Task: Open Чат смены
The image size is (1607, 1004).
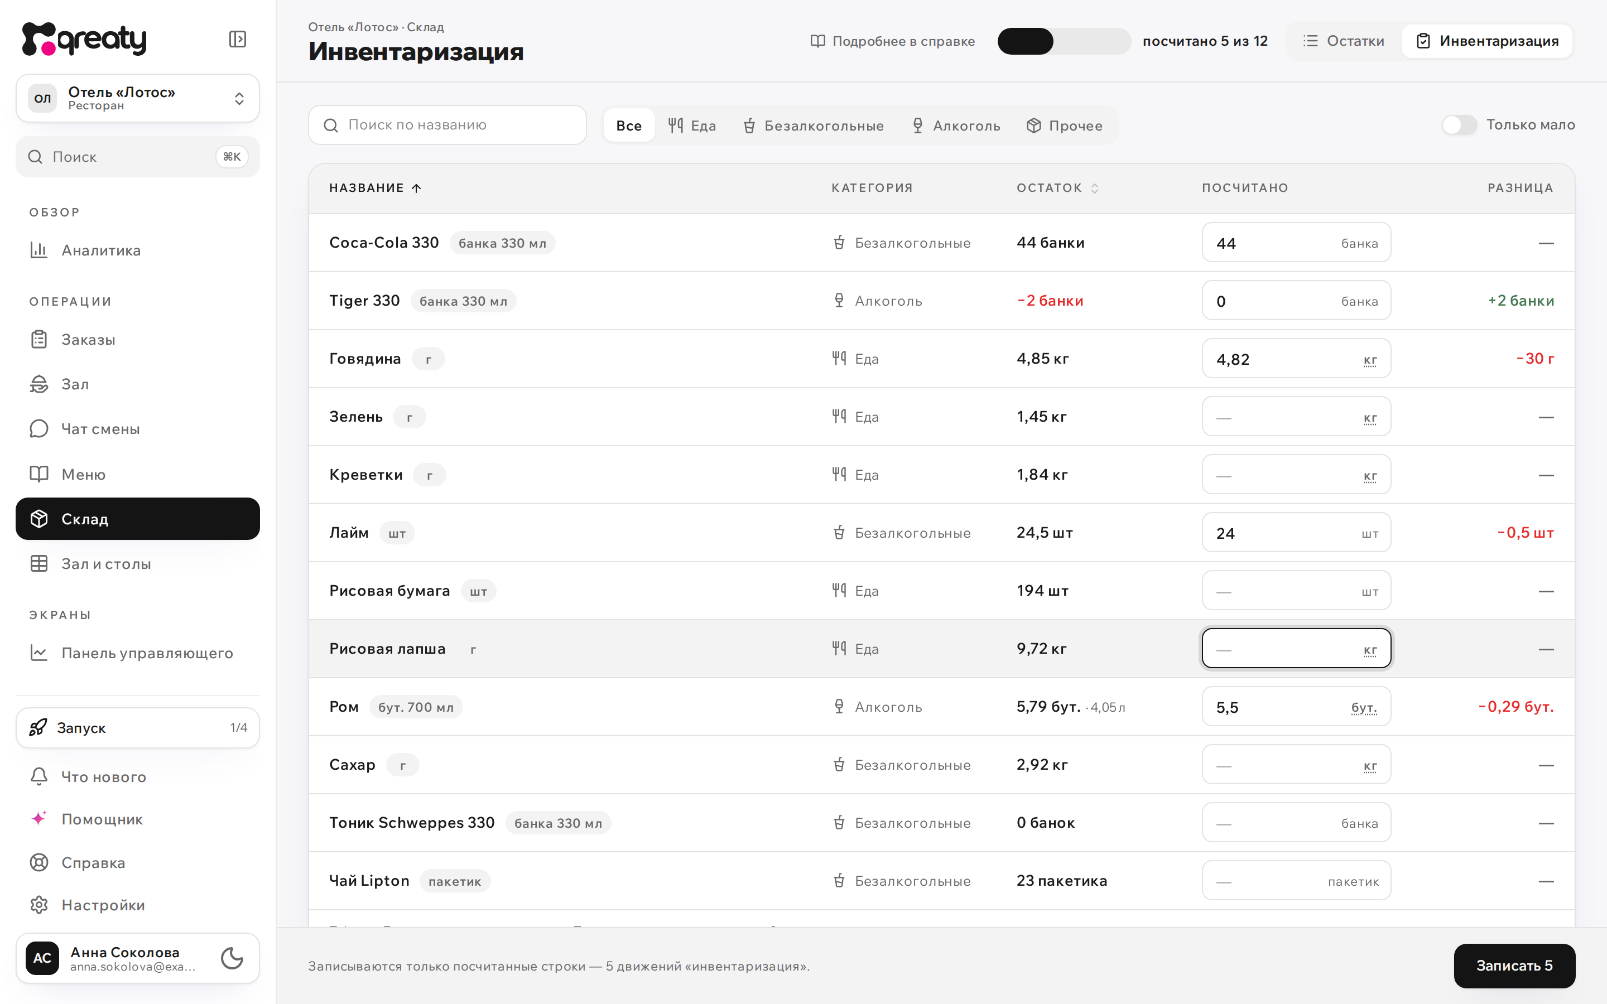Action: pyautogui.click(x=137, y=429)
